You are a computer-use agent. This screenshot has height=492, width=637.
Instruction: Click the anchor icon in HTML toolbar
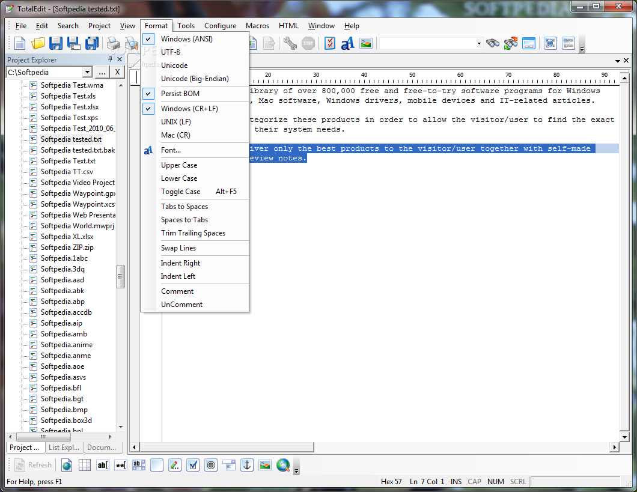pyautogui.click(x=246, y=465)
